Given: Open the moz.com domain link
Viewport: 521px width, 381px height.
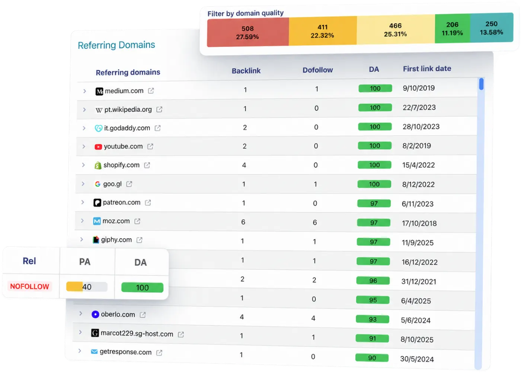Looking at the screenshot, I should [x=116, y=221].
